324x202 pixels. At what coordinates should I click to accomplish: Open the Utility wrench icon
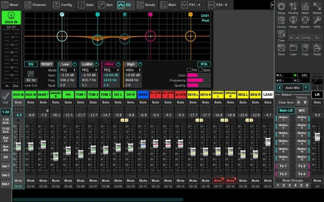coord(317,22)
